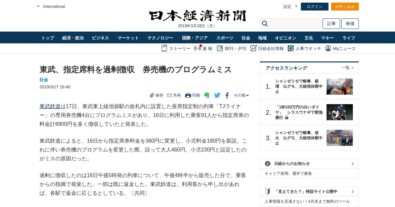Open the ストーリー document icon
The width and height of the screenshot is (395, 207).
pyautogui.click(x=164, y=48)
